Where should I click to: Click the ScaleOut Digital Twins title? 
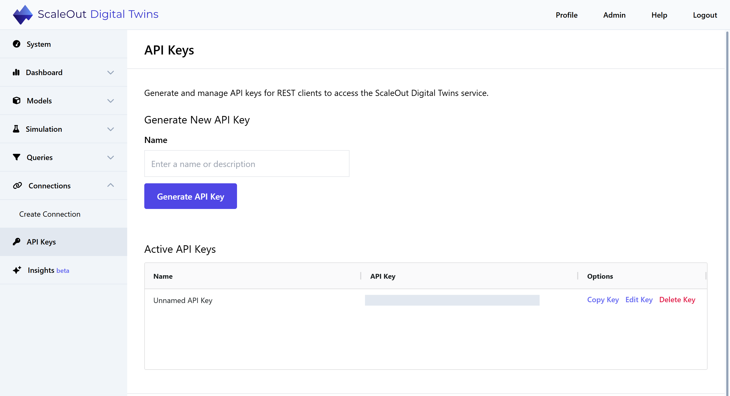tap(98, 14)
